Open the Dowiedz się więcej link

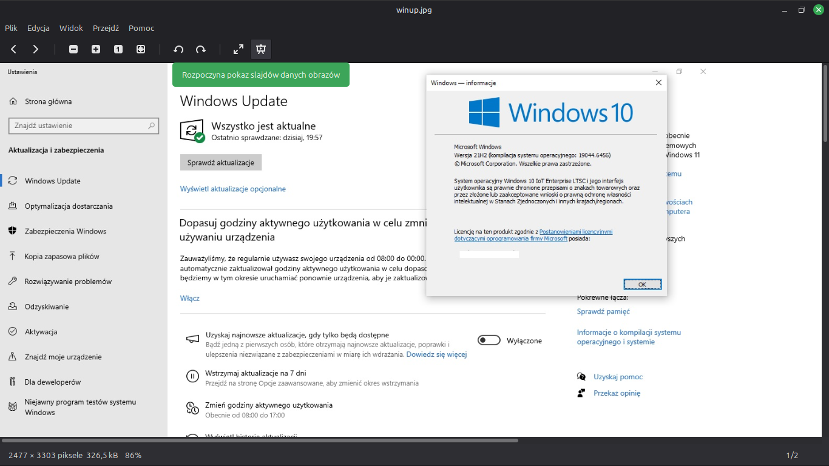[x=436, y=354]
